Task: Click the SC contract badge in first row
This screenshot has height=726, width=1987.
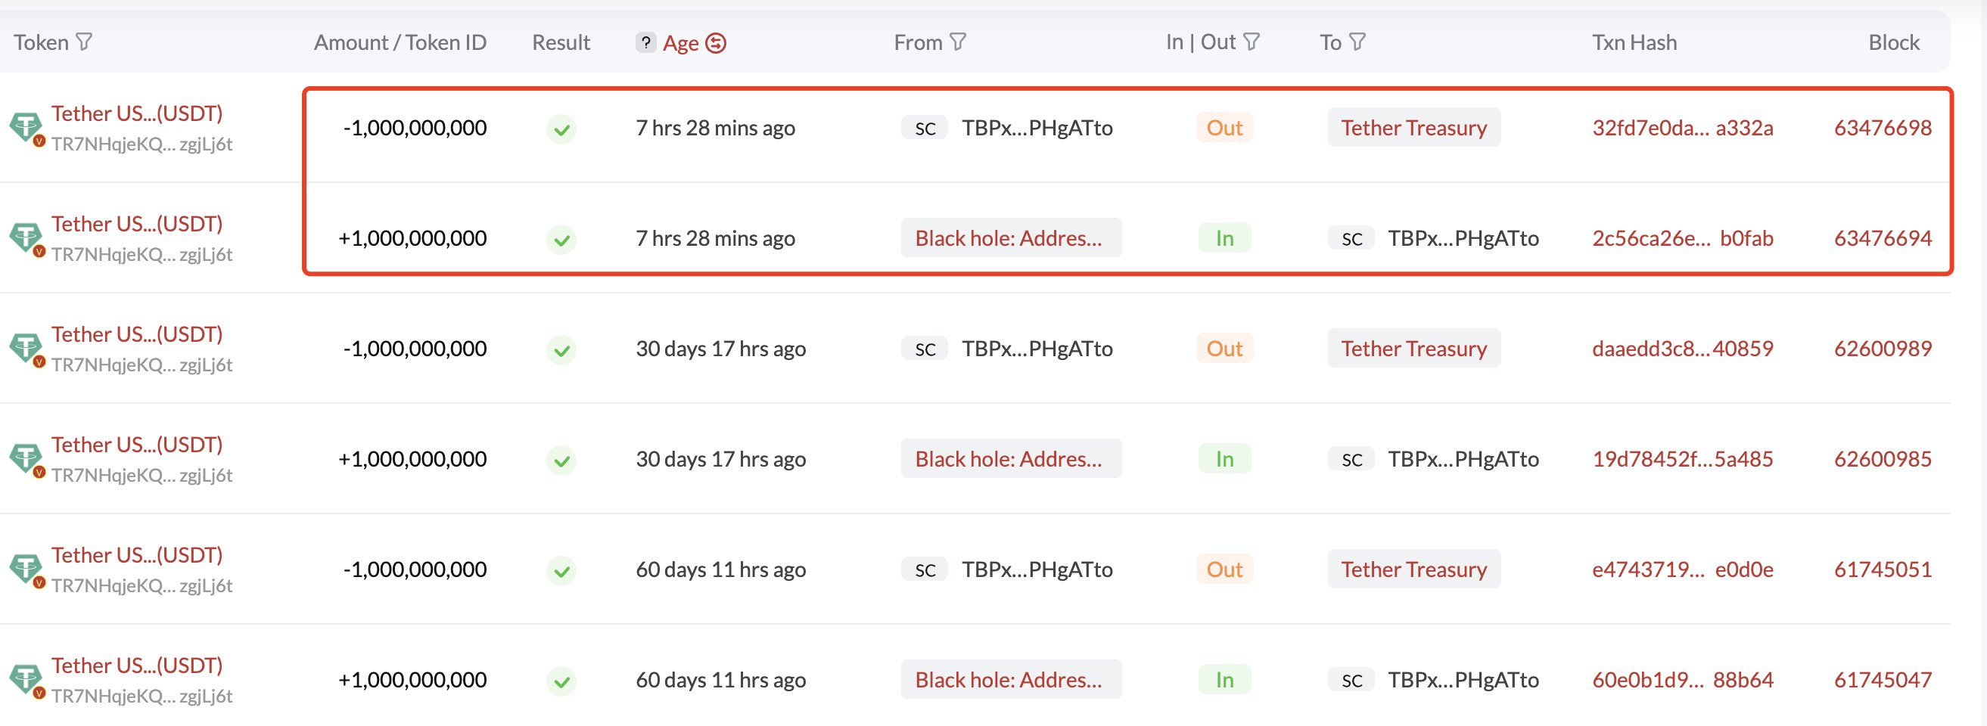Action: tap(925, 128)
